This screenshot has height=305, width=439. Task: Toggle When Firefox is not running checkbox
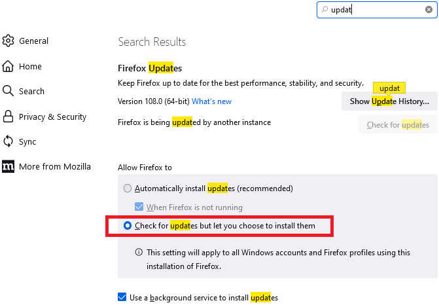click(x=139, y=207)
